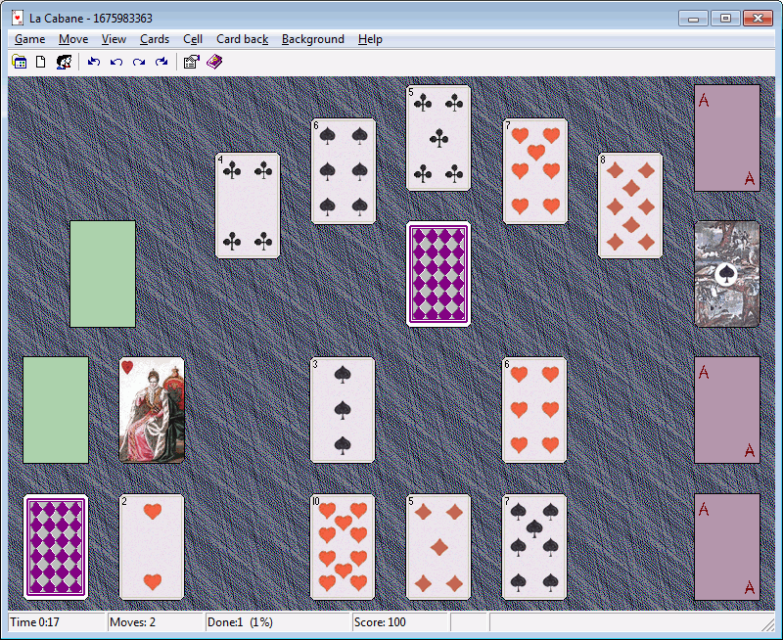Open the Card back menu

(242, 39)
